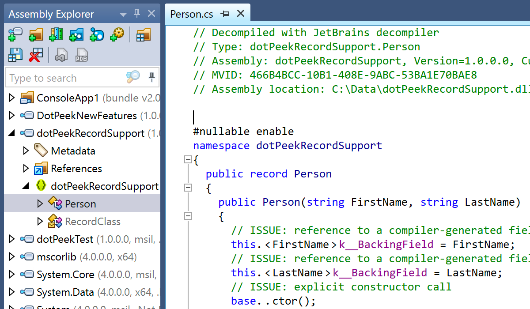Open Assembly Explorer window options dropdown
530x309 pixels.
click(x=123, y=15)
